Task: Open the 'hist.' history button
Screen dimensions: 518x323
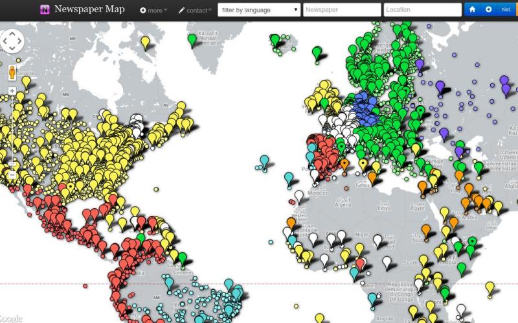Action: (x=506, y=10)
